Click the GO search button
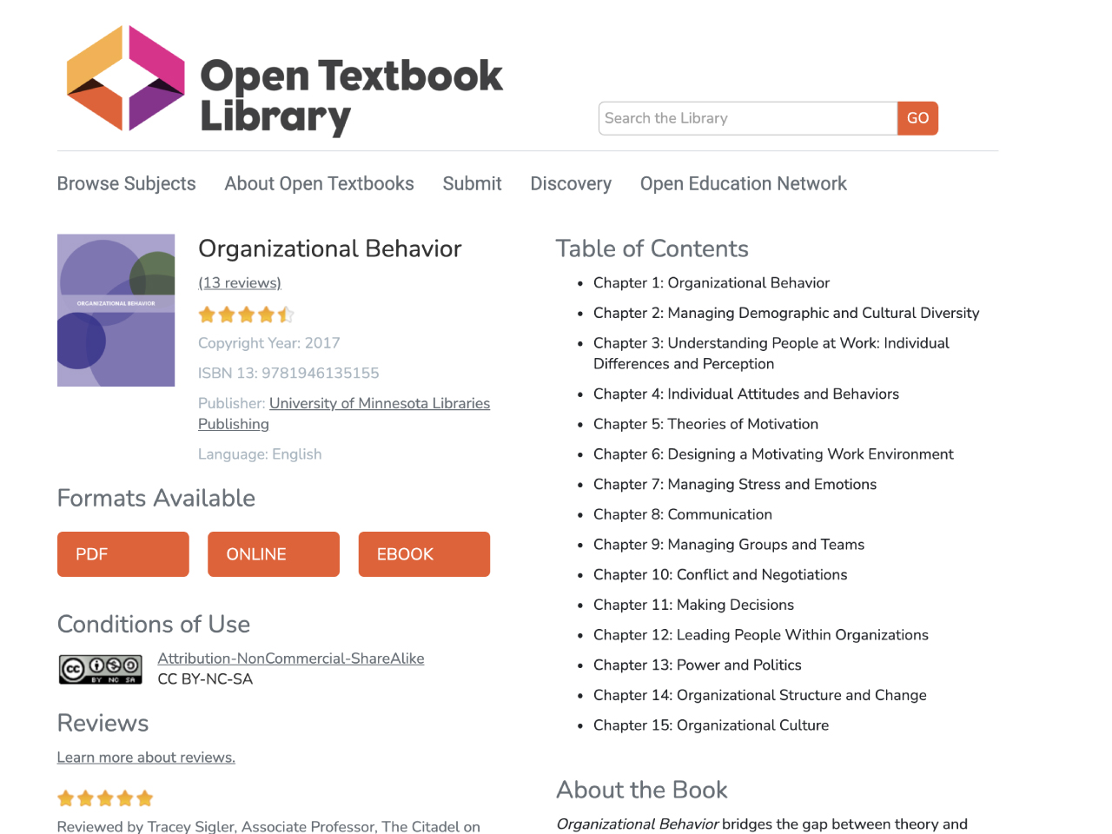This screenshot has width=1112, height=834. tap(918, 118)
